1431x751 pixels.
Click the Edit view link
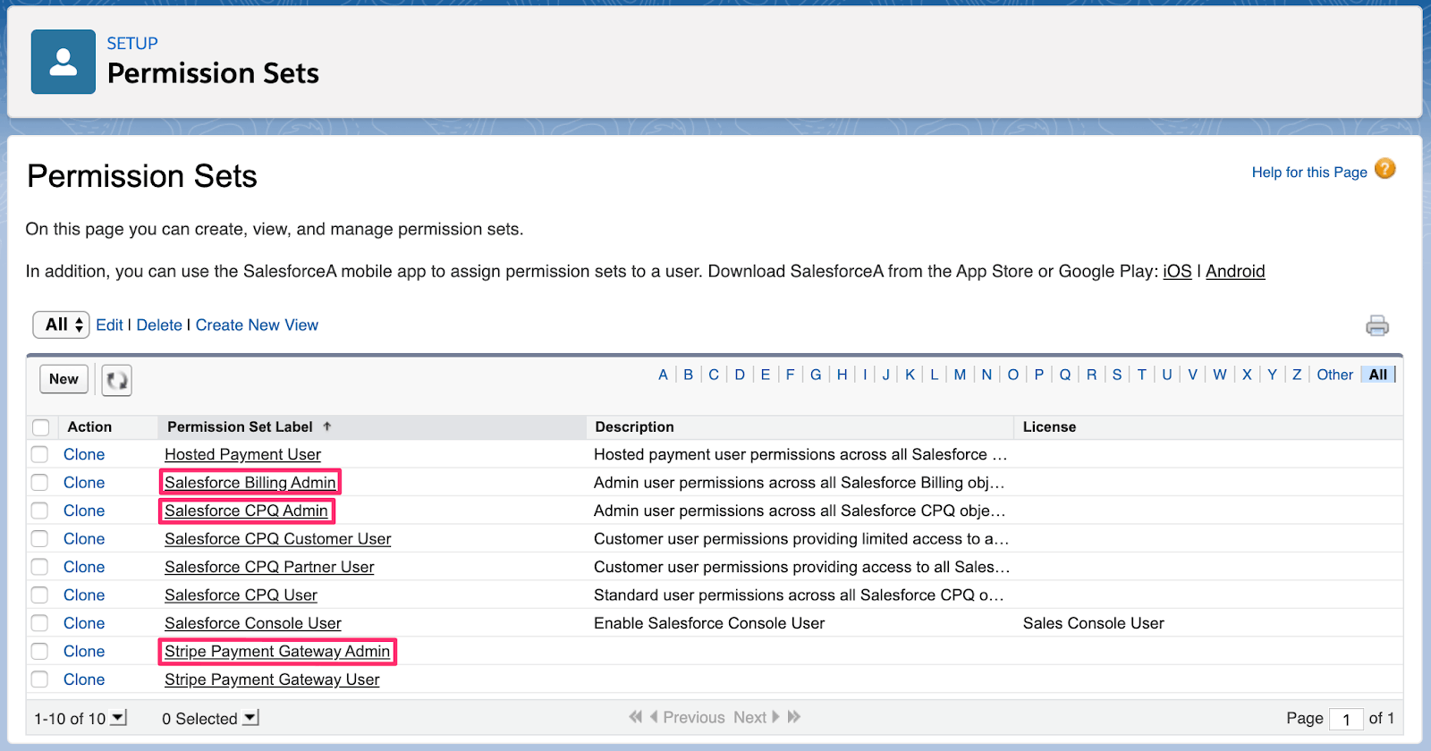(109, 325)
